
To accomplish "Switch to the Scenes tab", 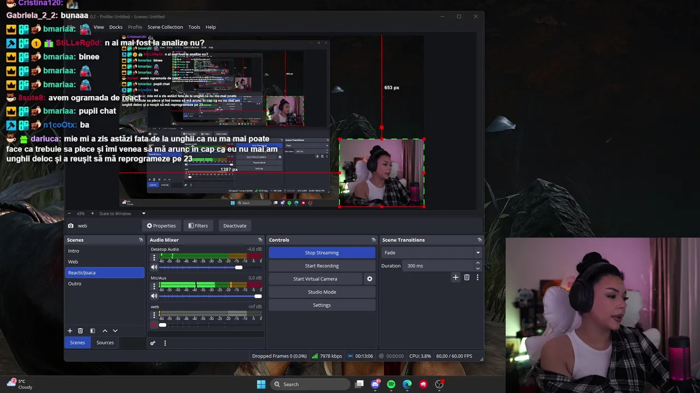I will (77, 343).
